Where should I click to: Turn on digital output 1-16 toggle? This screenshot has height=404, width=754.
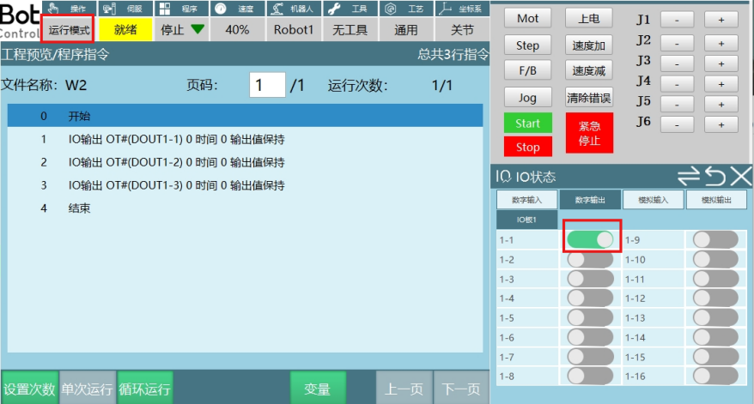(715, 376)
